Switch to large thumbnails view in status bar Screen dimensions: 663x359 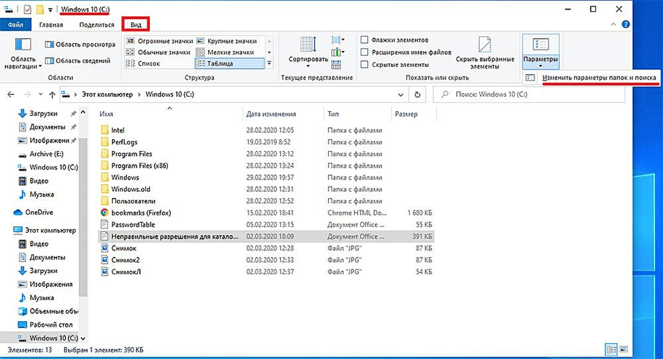coord(622,349)
